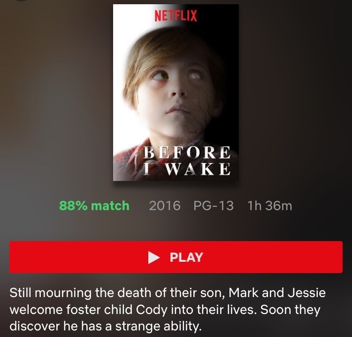Image resolution: width=352 pixels, height=337 pixels.
Task: Click the word BEFORE on the poster title
Action: coord(187,153)
